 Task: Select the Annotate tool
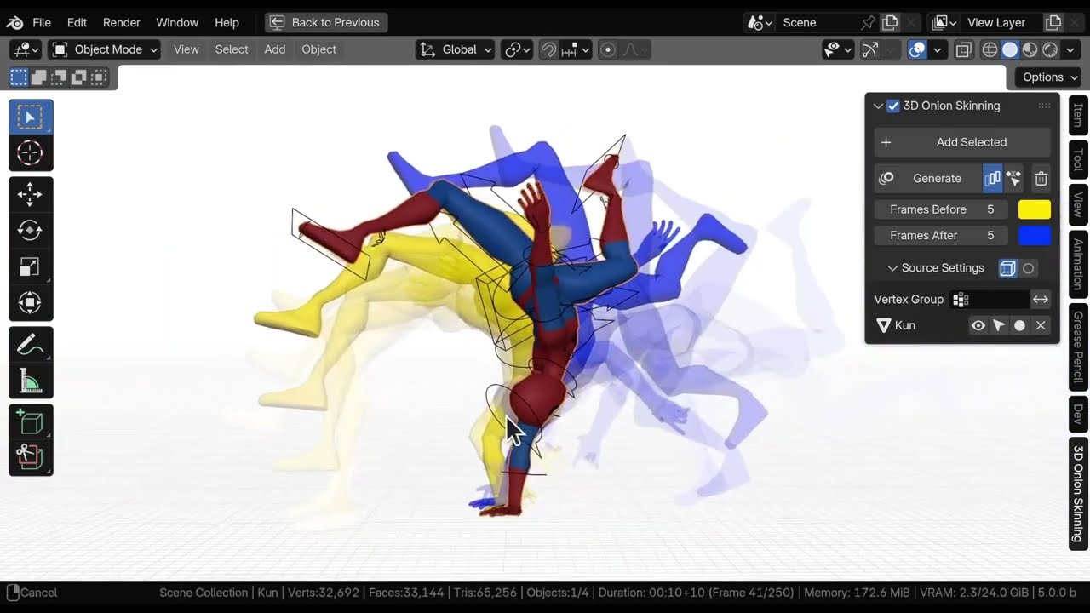31,345
